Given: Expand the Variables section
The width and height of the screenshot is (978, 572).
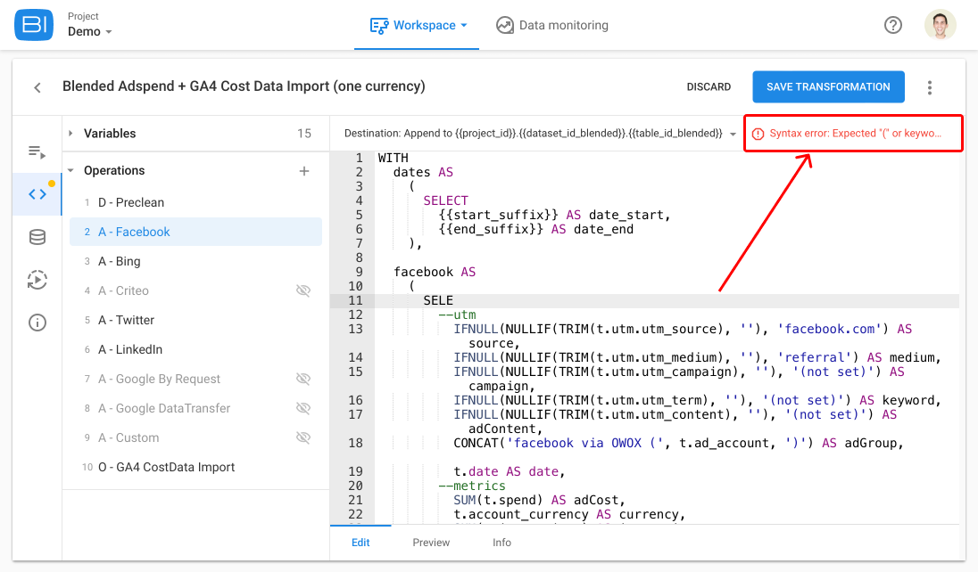Looking at the screenshot, I should [x=70, y=134].
